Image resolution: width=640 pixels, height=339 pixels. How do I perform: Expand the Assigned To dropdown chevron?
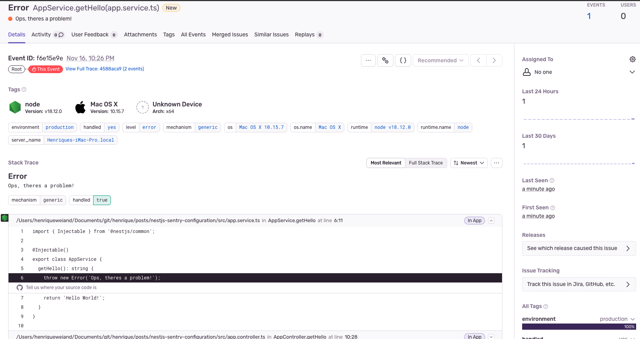pos(632,72)
